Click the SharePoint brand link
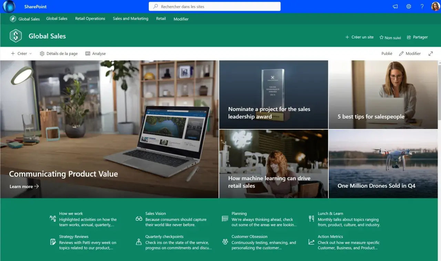Screen dimensions: 441x261 35,7
